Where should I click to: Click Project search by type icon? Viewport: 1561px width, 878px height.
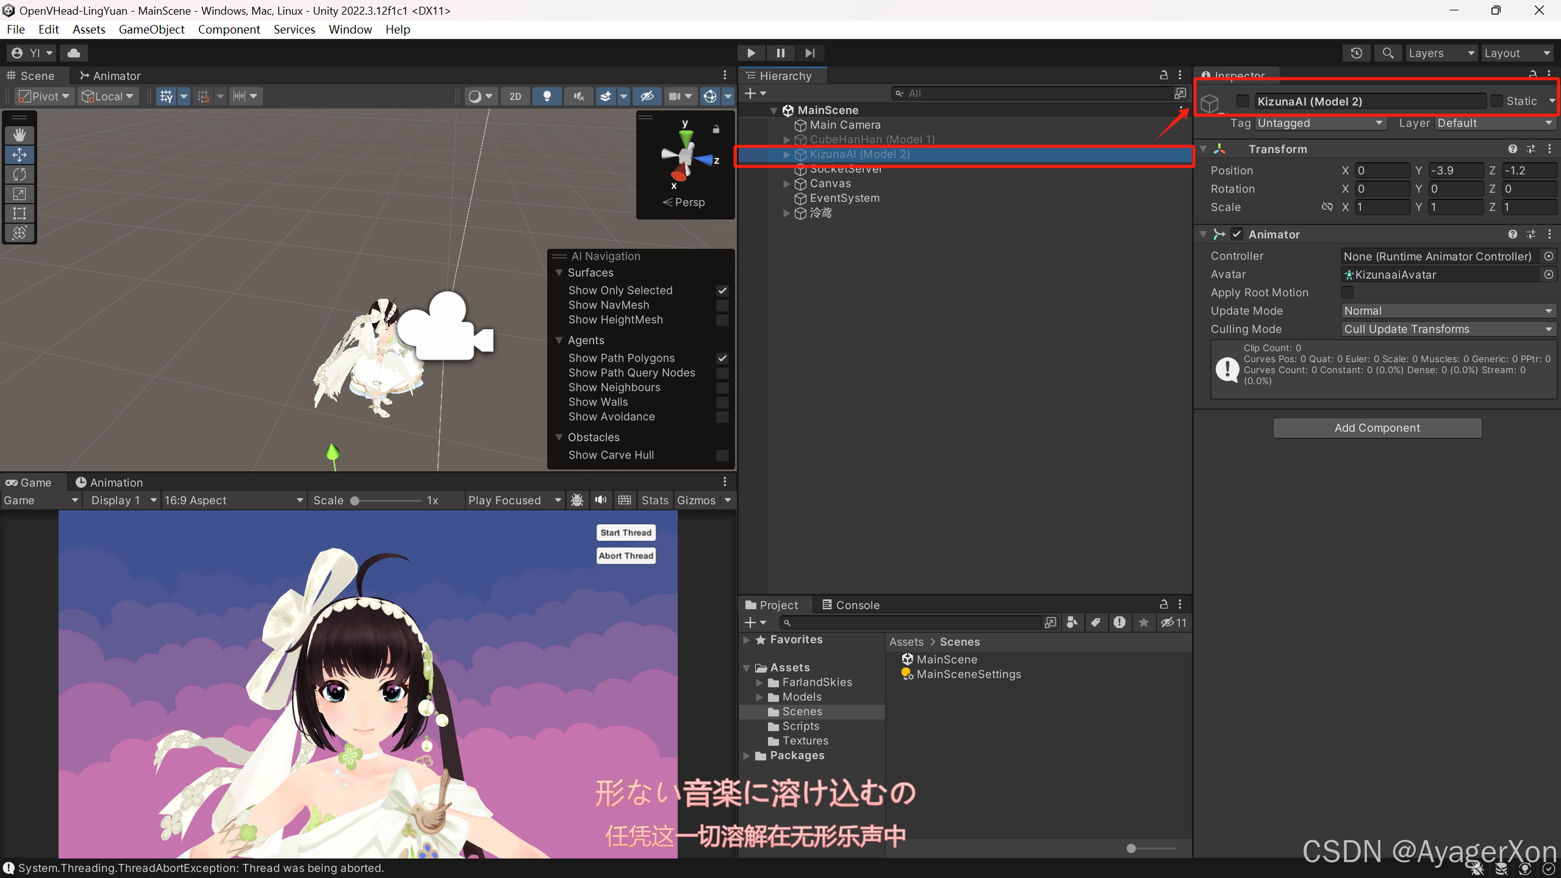(x=1072, y=623)
